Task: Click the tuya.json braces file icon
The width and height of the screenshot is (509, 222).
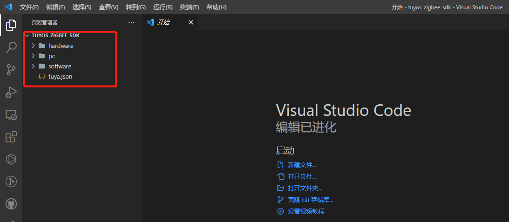Action: coord(42,77)
